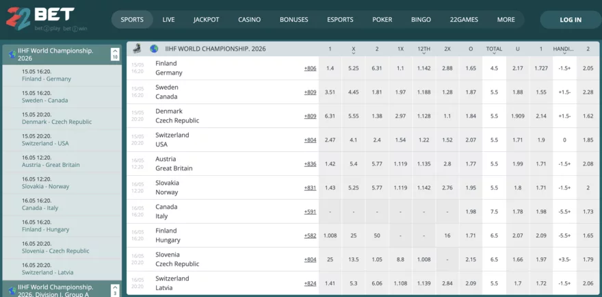Open the SPORTS tab
Screen dimensions: 602x297
pos(132,20)
